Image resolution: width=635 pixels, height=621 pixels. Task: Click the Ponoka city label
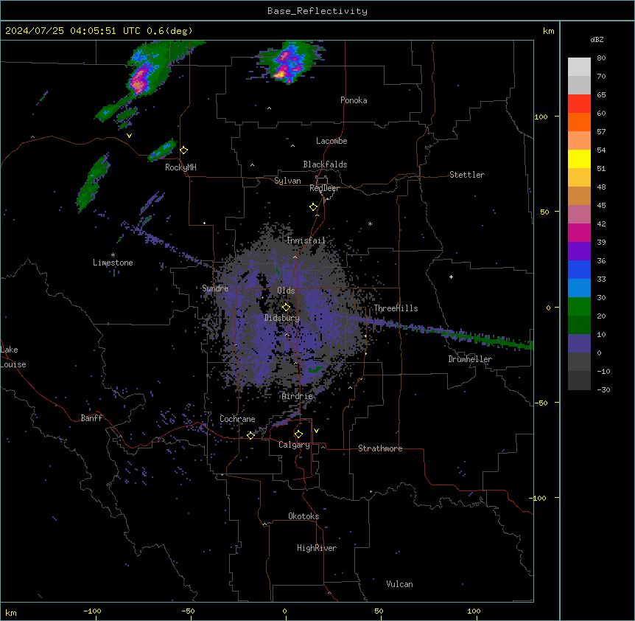point(354,100)
